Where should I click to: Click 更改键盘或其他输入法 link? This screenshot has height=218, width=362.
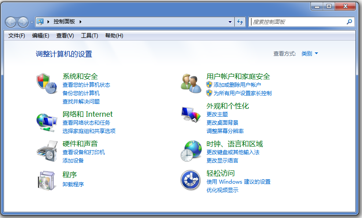point(233,152)
